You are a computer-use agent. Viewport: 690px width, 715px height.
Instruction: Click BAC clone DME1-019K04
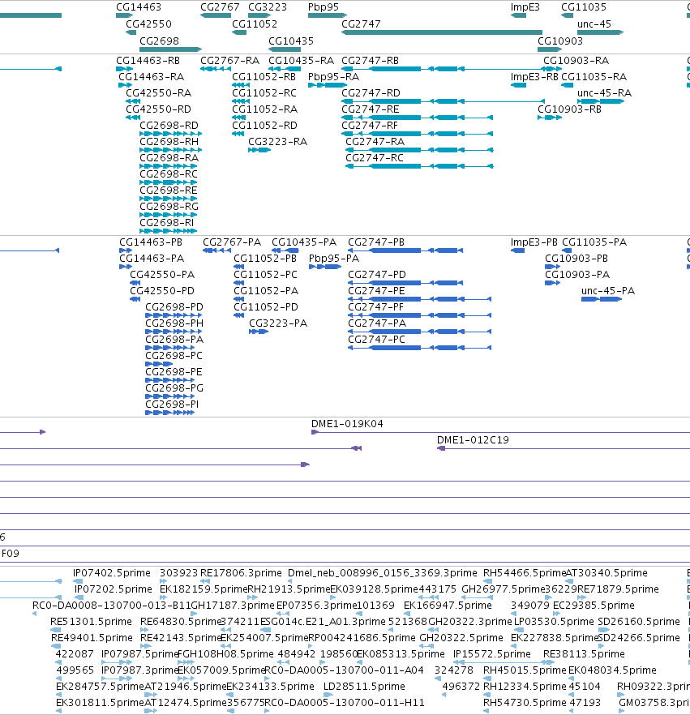[x=346, y=424]
